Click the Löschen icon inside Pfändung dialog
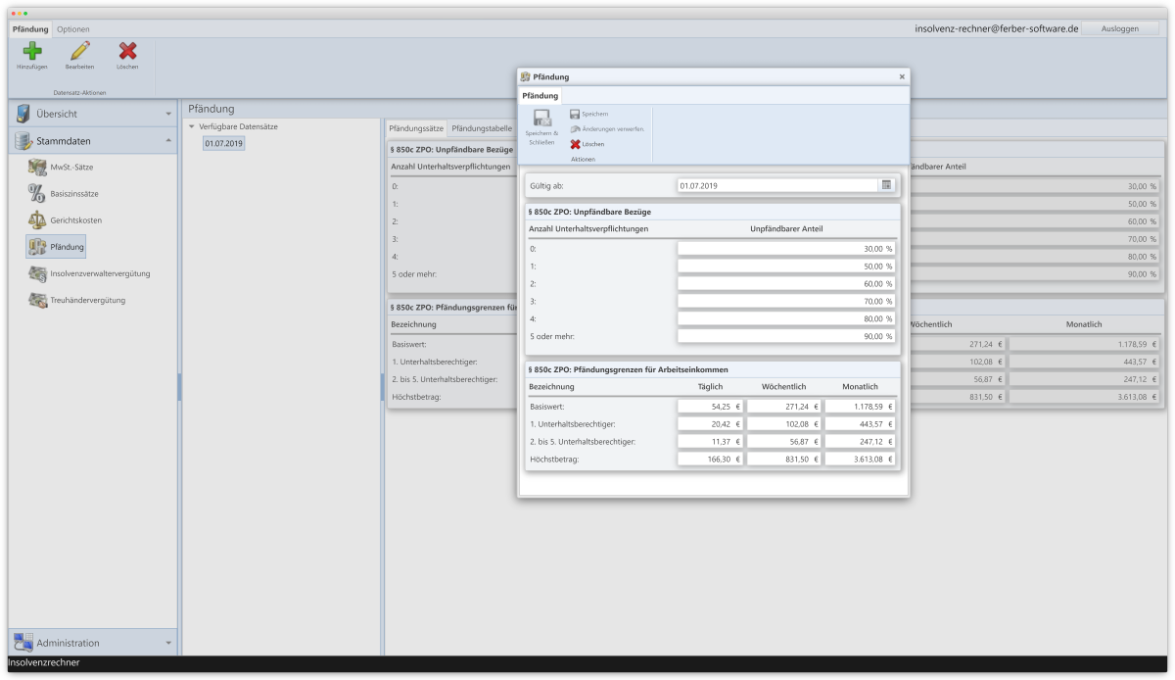This screenshot has width=1175, height=680. (x=576, y=144)
